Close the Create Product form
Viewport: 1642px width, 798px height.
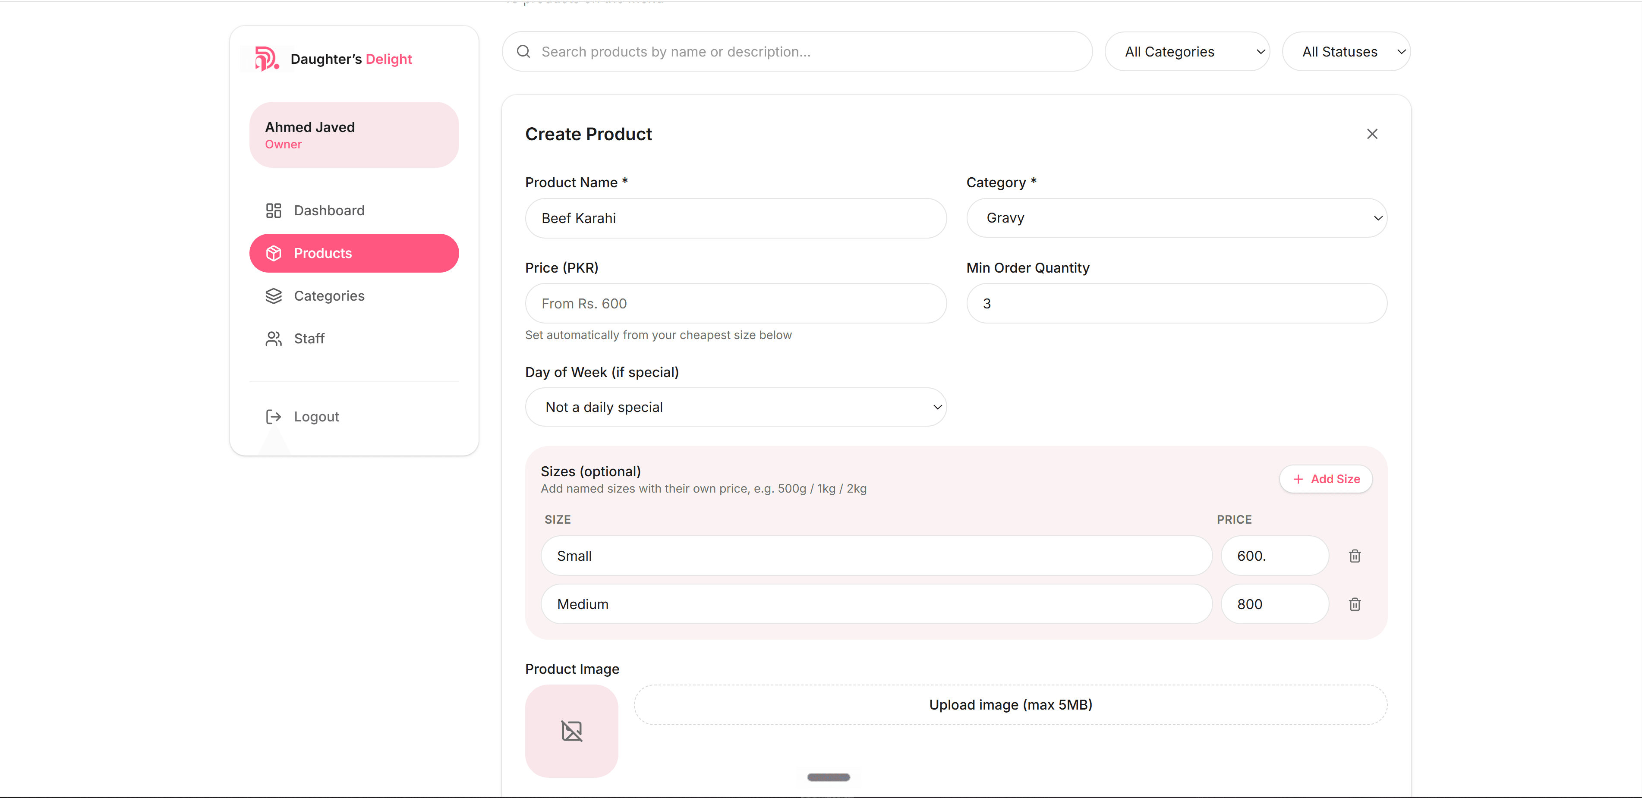tap(1372, 134)
